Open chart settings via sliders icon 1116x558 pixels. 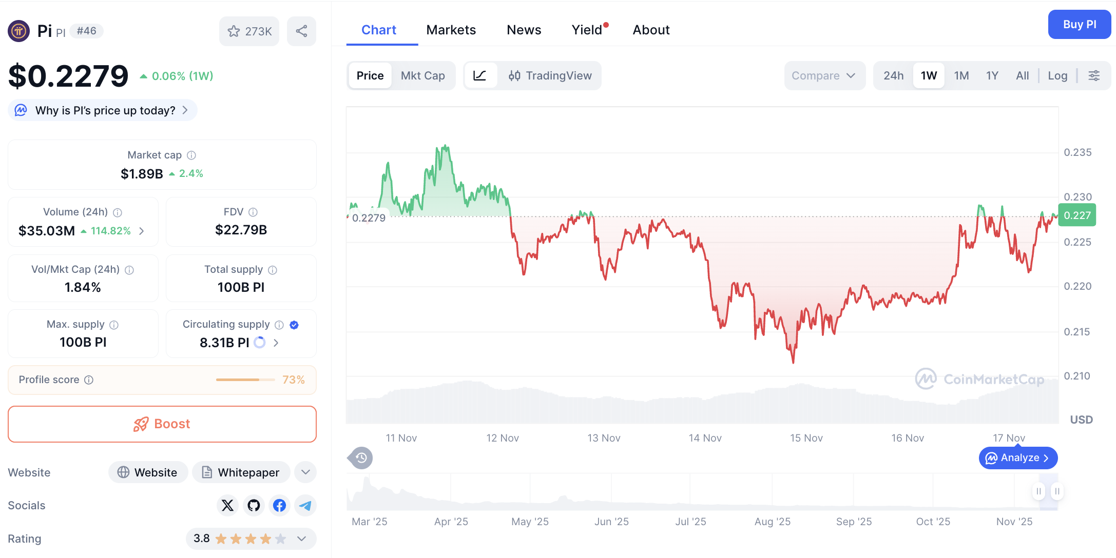(1094, 75)
